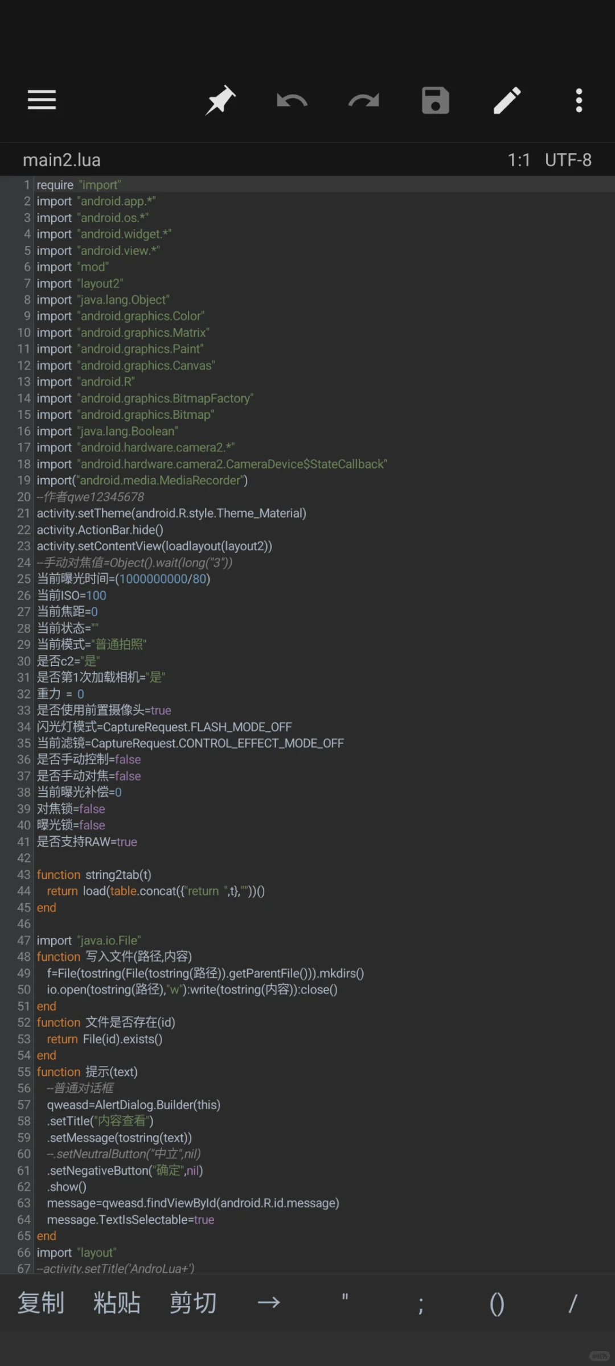Viewport: 615px width, 1366px height.
Task: Click line importing "android.graphics.Matrix"
Action: [x=123, y=332]
